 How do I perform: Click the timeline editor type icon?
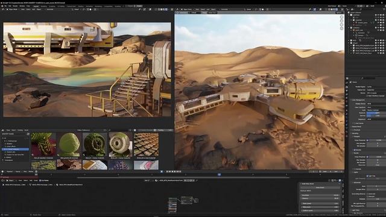click(x=2, y=171)
